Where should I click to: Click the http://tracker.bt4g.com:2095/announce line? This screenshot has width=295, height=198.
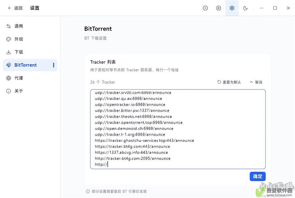(x=133, y=158)
